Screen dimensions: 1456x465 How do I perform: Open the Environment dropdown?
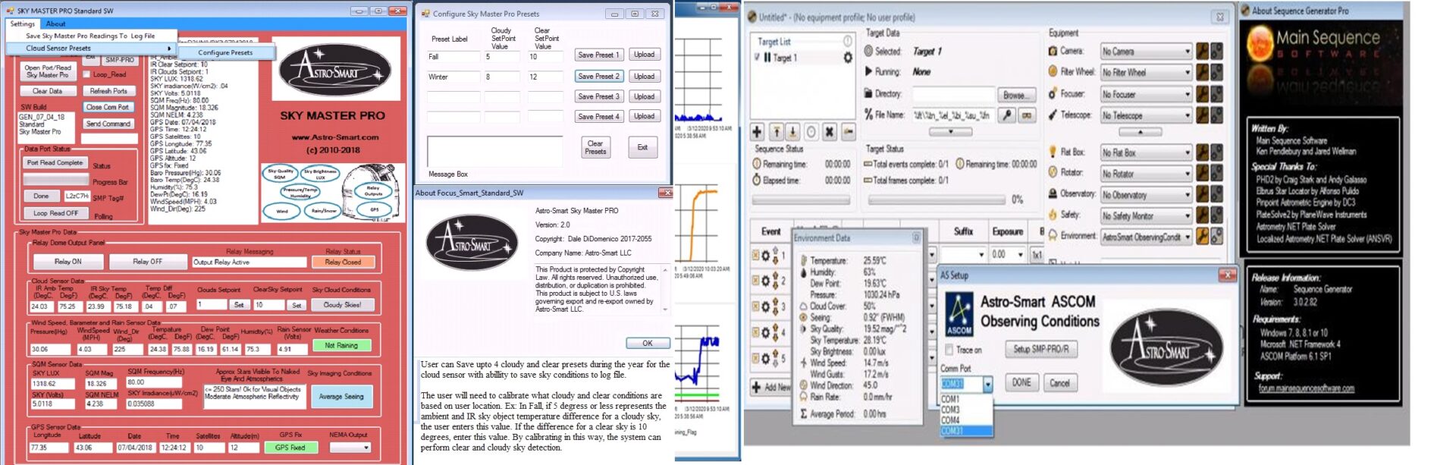pyautogui.click(x=1146, y=237)
